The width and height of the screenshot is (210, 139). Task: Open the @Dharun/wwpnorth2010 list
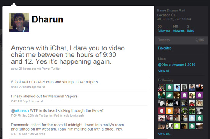click(176, 65)
